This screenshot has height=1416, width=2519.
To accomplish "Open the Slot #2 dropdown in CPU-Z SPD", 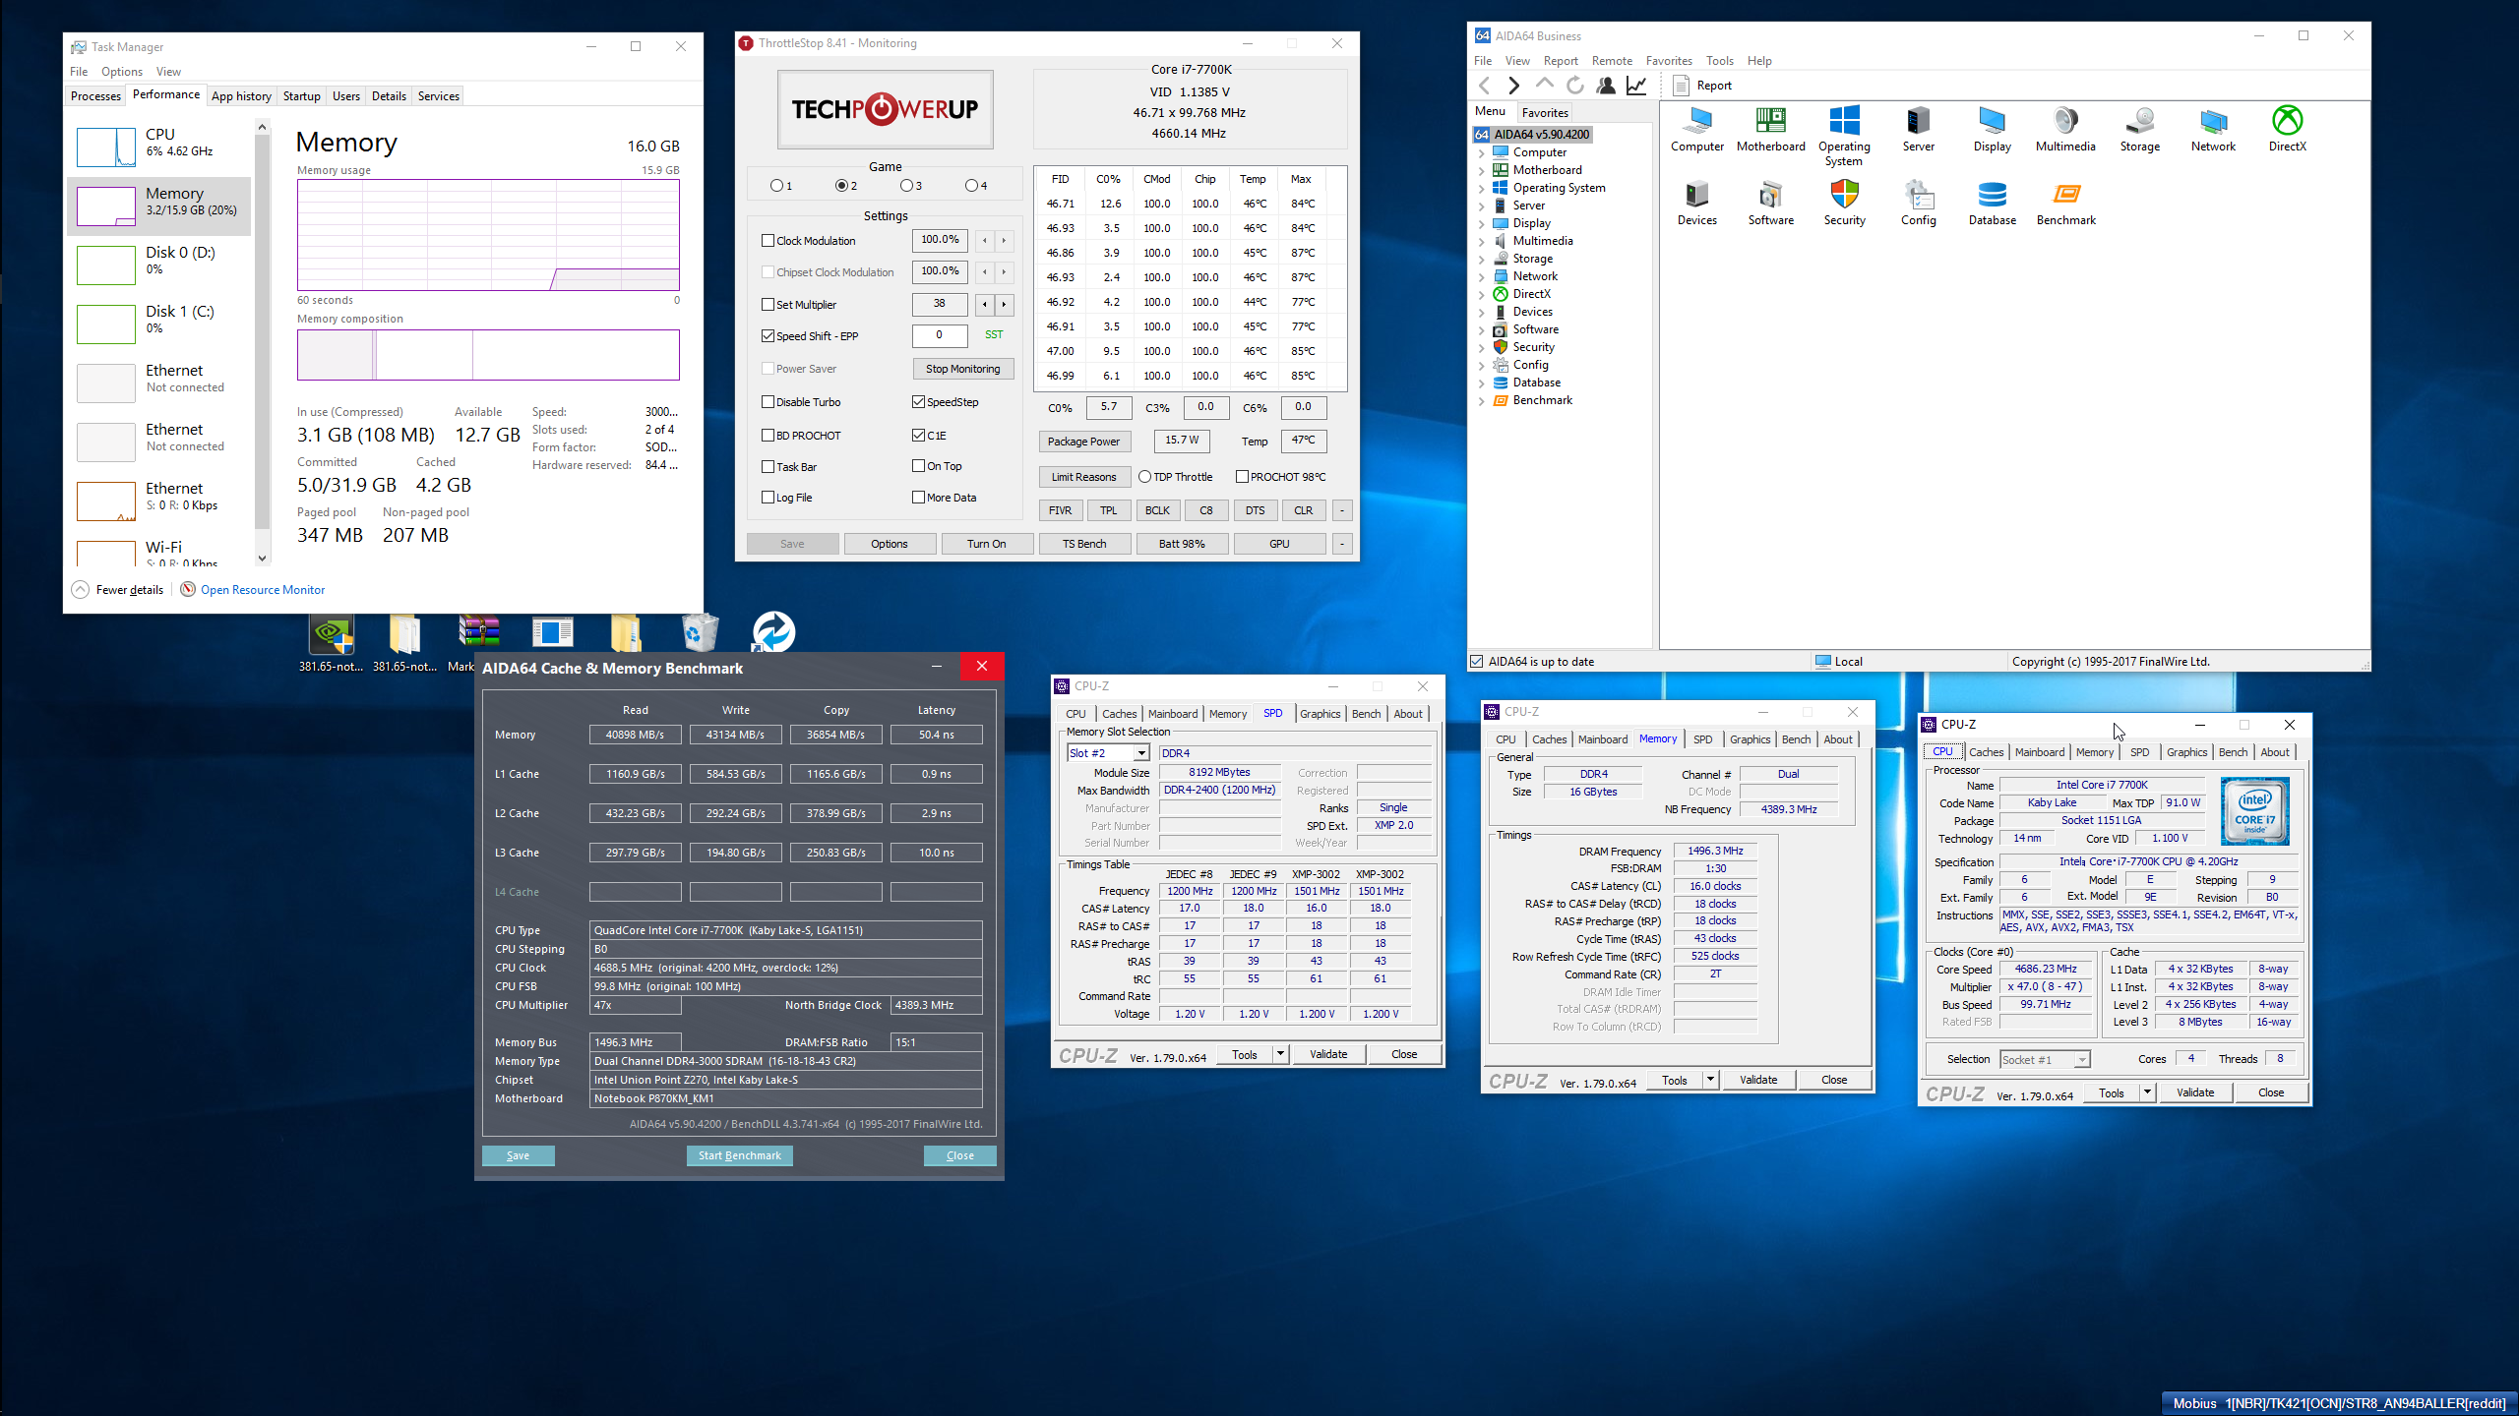I will (x=1140, y=753).
